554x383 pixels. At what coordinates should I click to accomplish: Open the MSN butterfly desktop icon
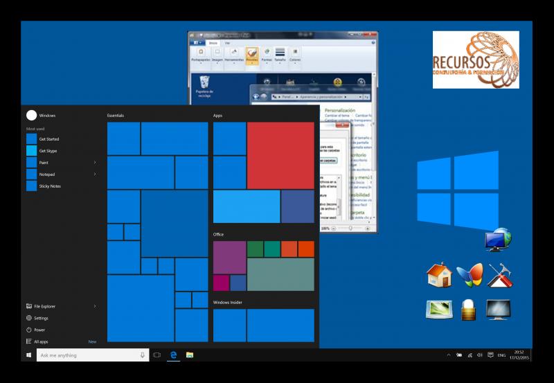(x=469, y=276)
